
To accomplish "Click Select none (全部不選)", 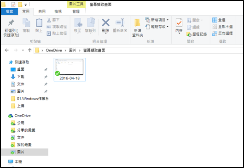I will [222, 27].
